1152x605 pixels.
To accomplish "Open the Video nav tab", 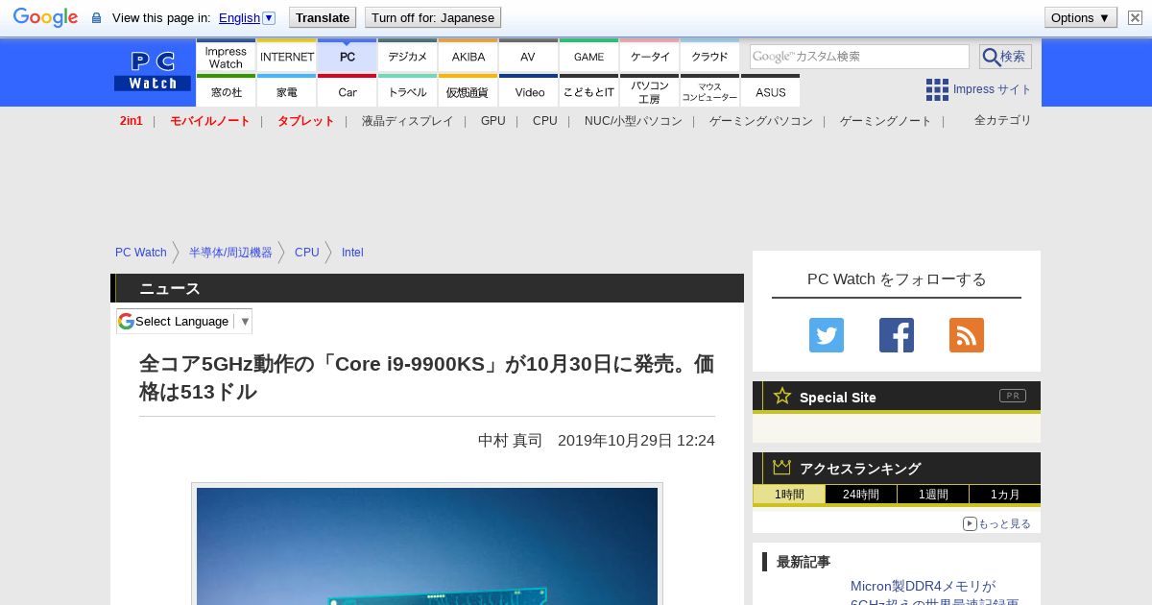I will 529,91.
